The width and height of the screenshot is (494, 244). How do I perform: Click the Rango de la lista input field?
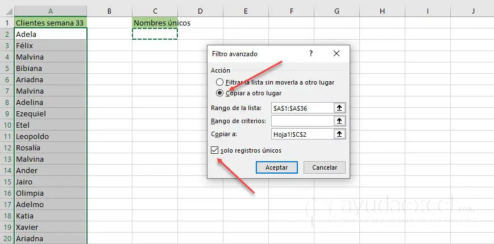(301, 108)
